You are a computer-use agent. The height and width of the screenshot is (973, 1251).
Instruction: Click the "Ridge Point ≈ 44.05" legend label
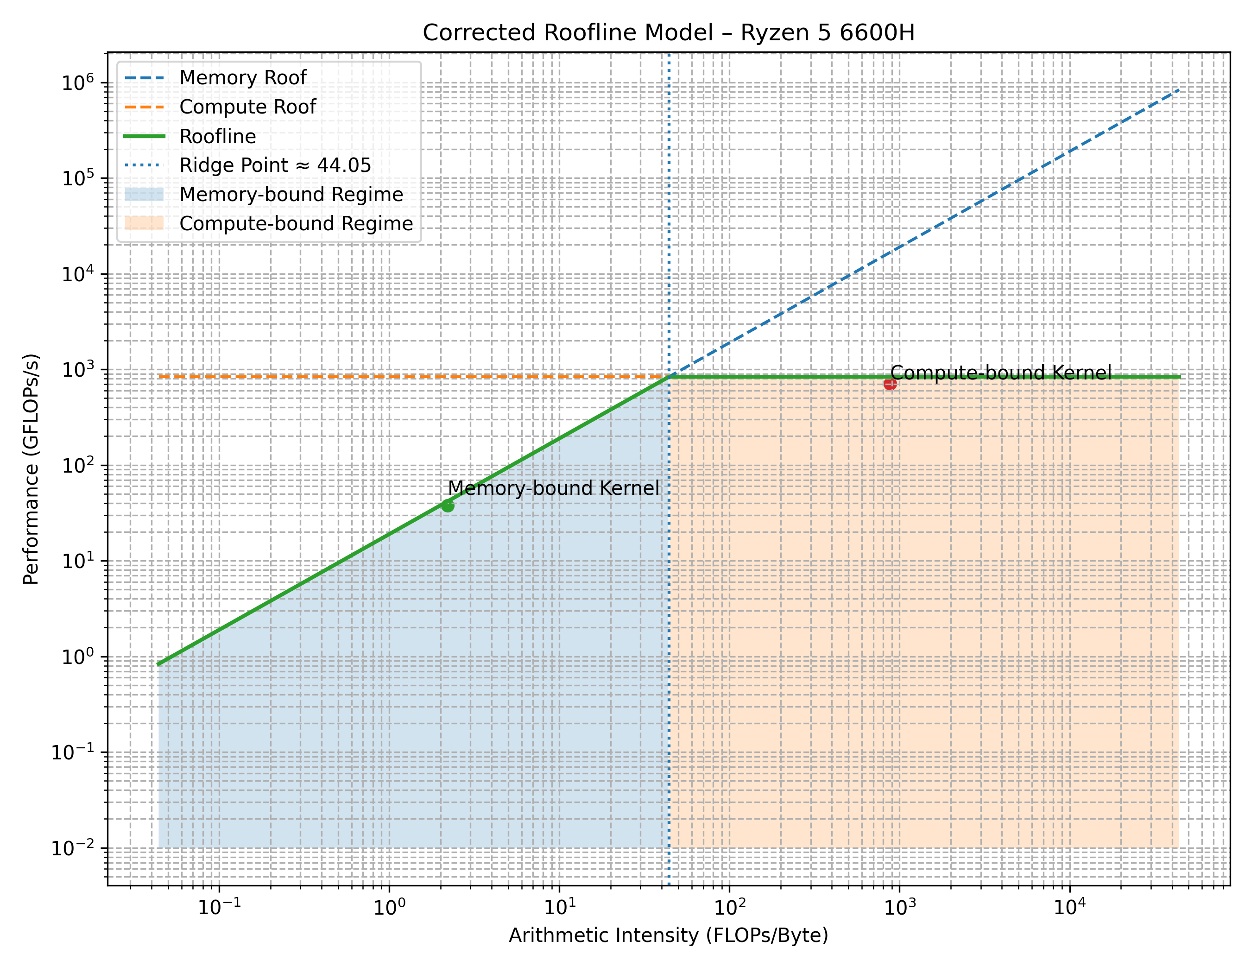click(276, 165)
